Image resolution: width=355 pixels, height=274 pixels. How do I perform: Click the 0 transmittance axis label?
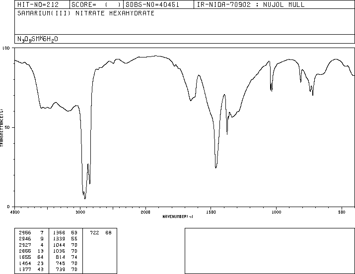pos(8,207)
